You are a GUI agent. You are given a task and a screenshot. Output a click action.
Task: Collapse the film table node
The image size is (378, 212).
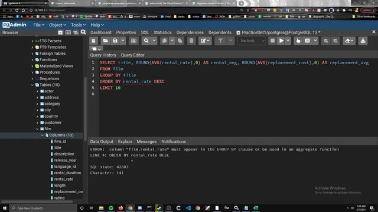click(37, 129)
